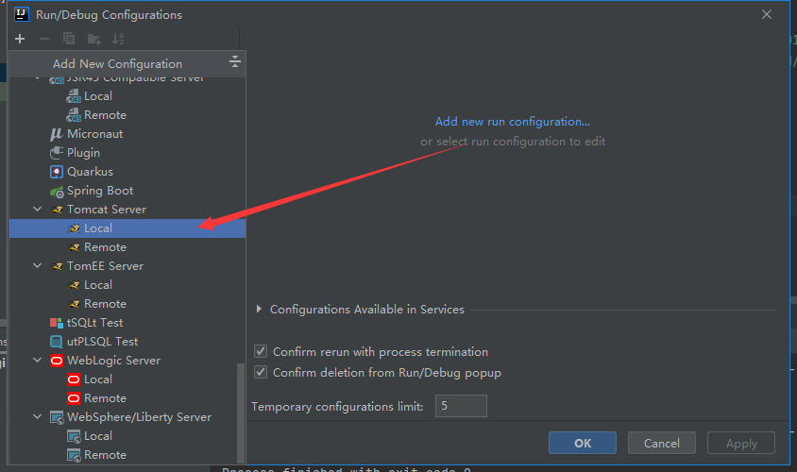Click the icon of TomEE Server Local
The image size is (797, 472).
pyautogui.click(x=75, y=285)
